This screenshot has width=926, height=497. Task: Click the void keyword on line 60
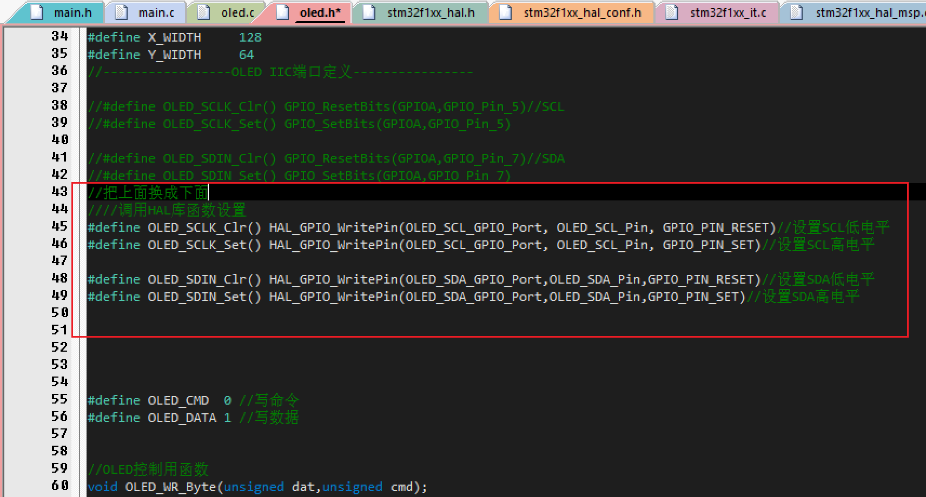click(102, 487)
